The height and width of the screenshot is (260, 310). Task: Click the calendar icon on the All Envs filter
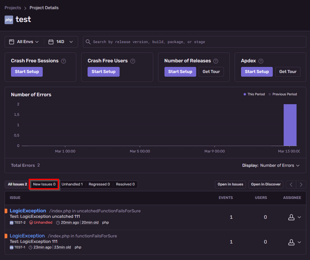12,42
